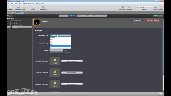
Task: Click the Test Game arrow icon
Action: pos(156,7)
